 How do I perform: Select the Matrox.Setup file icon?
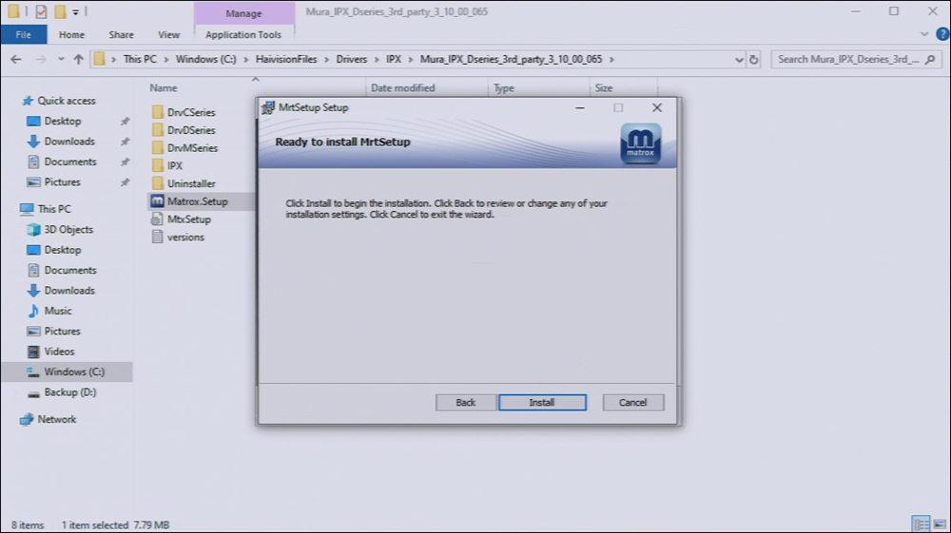pyautogui.click(x=158, y=201)
